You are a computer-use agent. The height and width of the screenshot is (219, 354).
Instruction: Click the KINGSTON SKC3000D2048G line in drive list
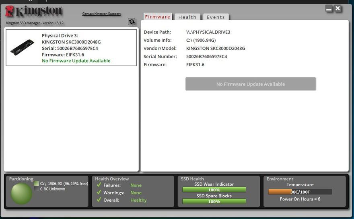click(71, 42)
